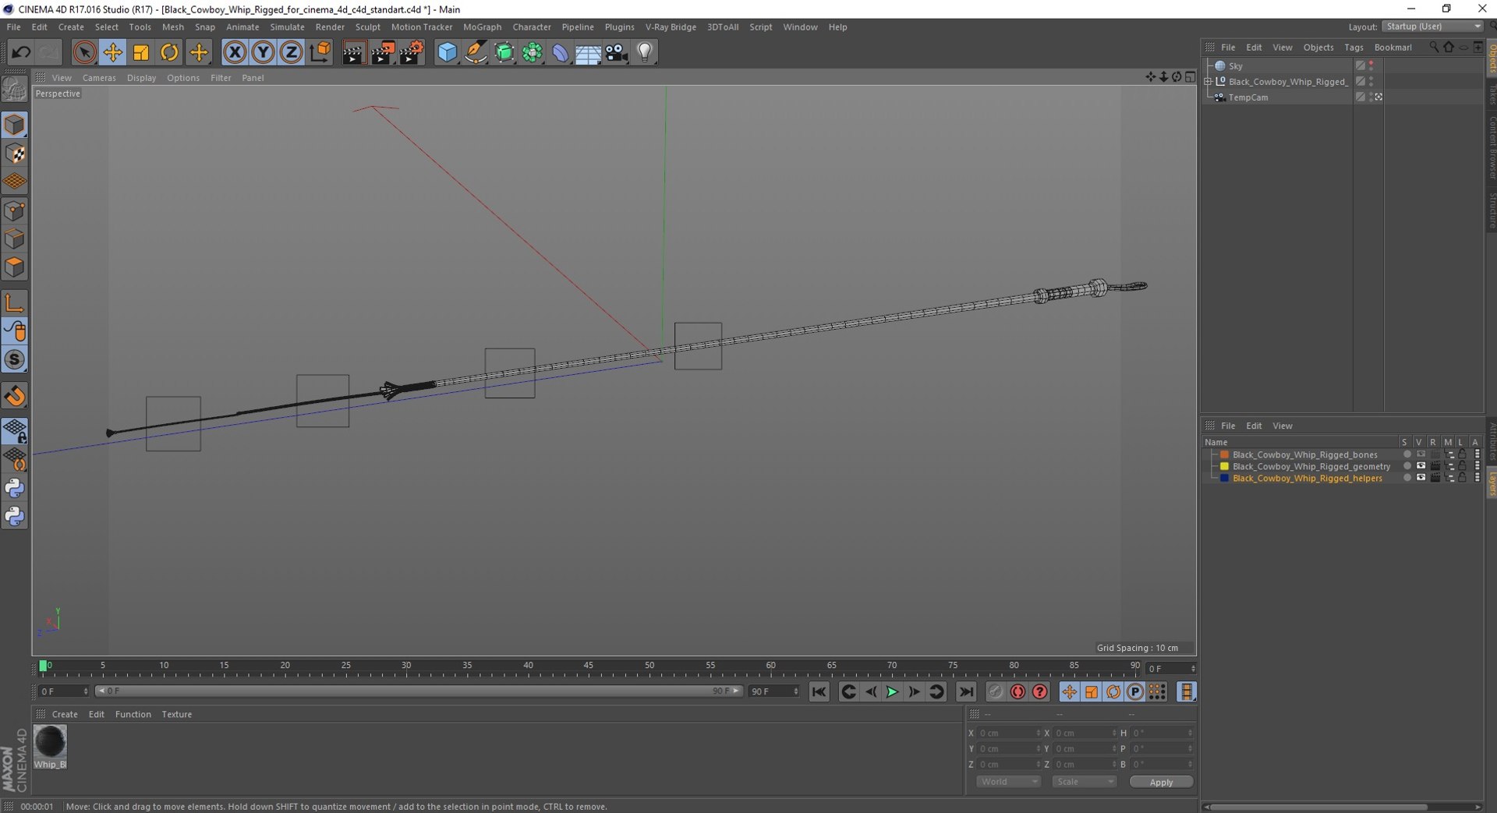The width and height of the screenshot is (1497, 813).
Task: Play the animation forward
Action: (x=892, y=691)
